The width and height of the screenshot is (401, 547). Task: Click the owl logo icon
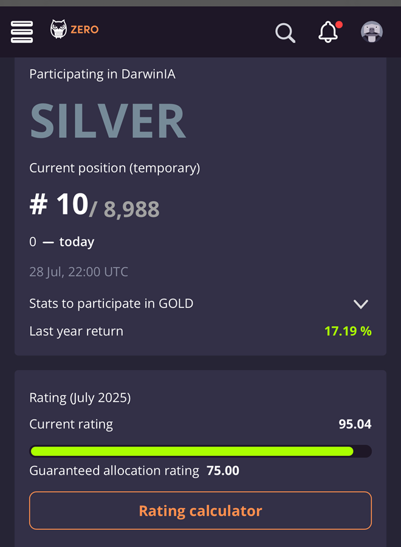[x=58, y=30]
